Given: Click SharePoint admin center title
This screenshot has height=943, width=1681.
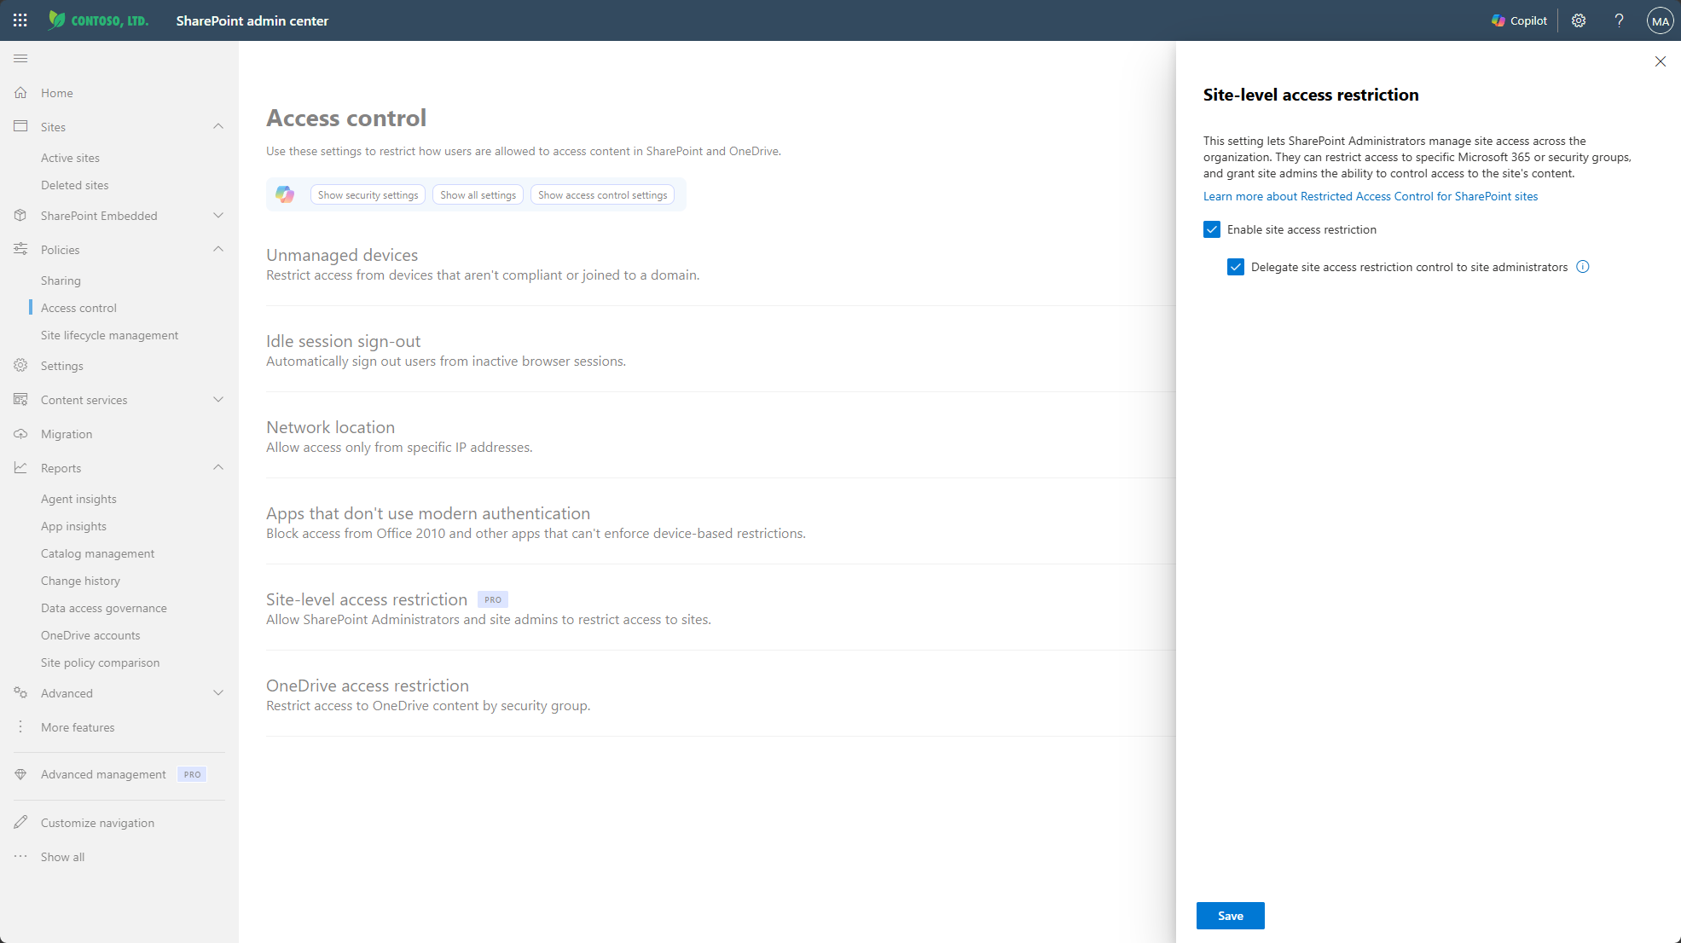Looking at the screenshot, I should 252,20.
